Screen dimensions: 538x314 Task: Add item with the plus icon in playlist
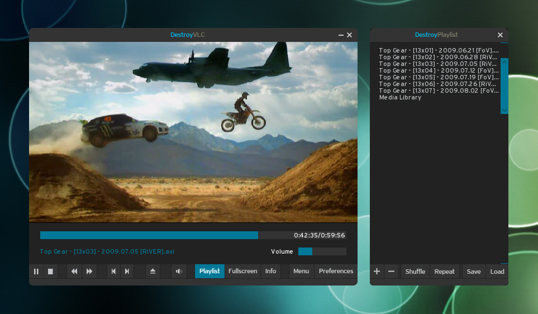click(377, 272)
